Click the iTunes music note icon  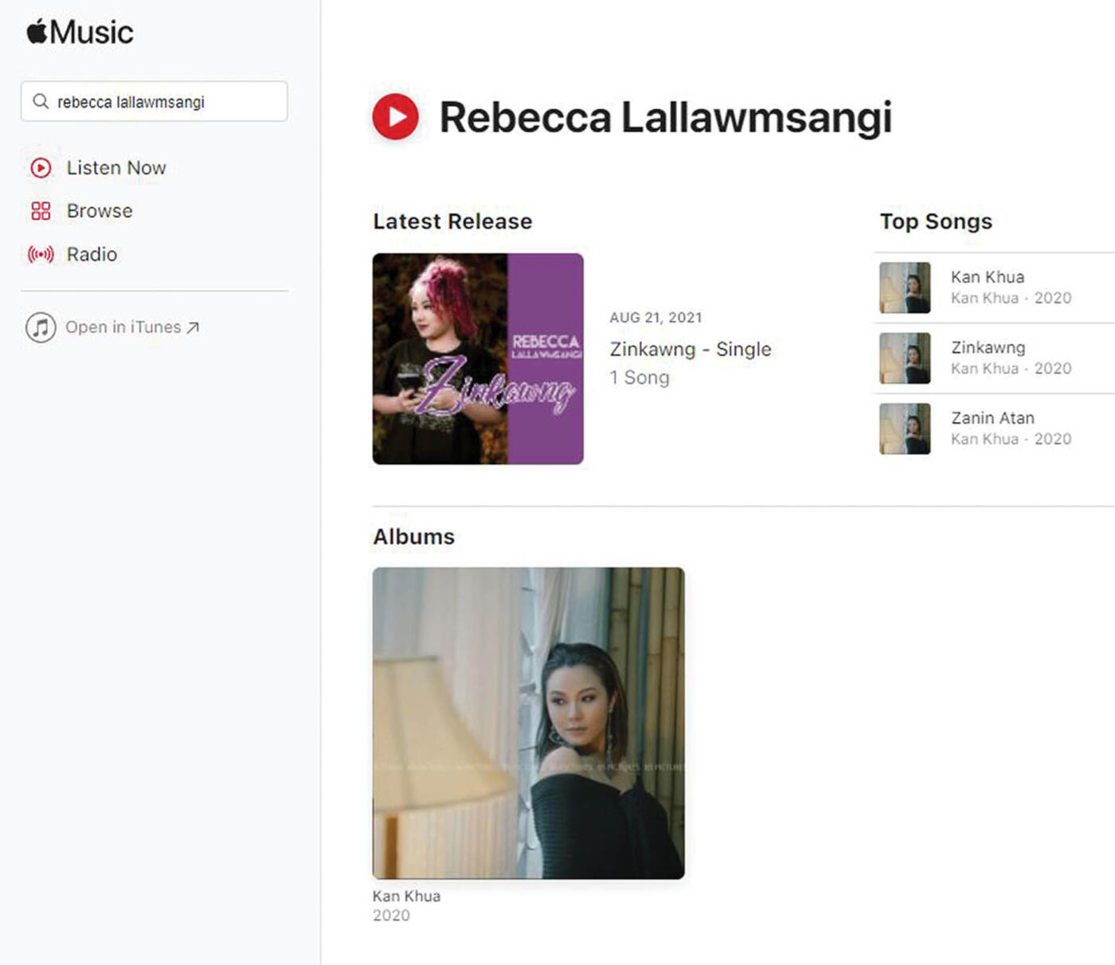pos(41,327)
